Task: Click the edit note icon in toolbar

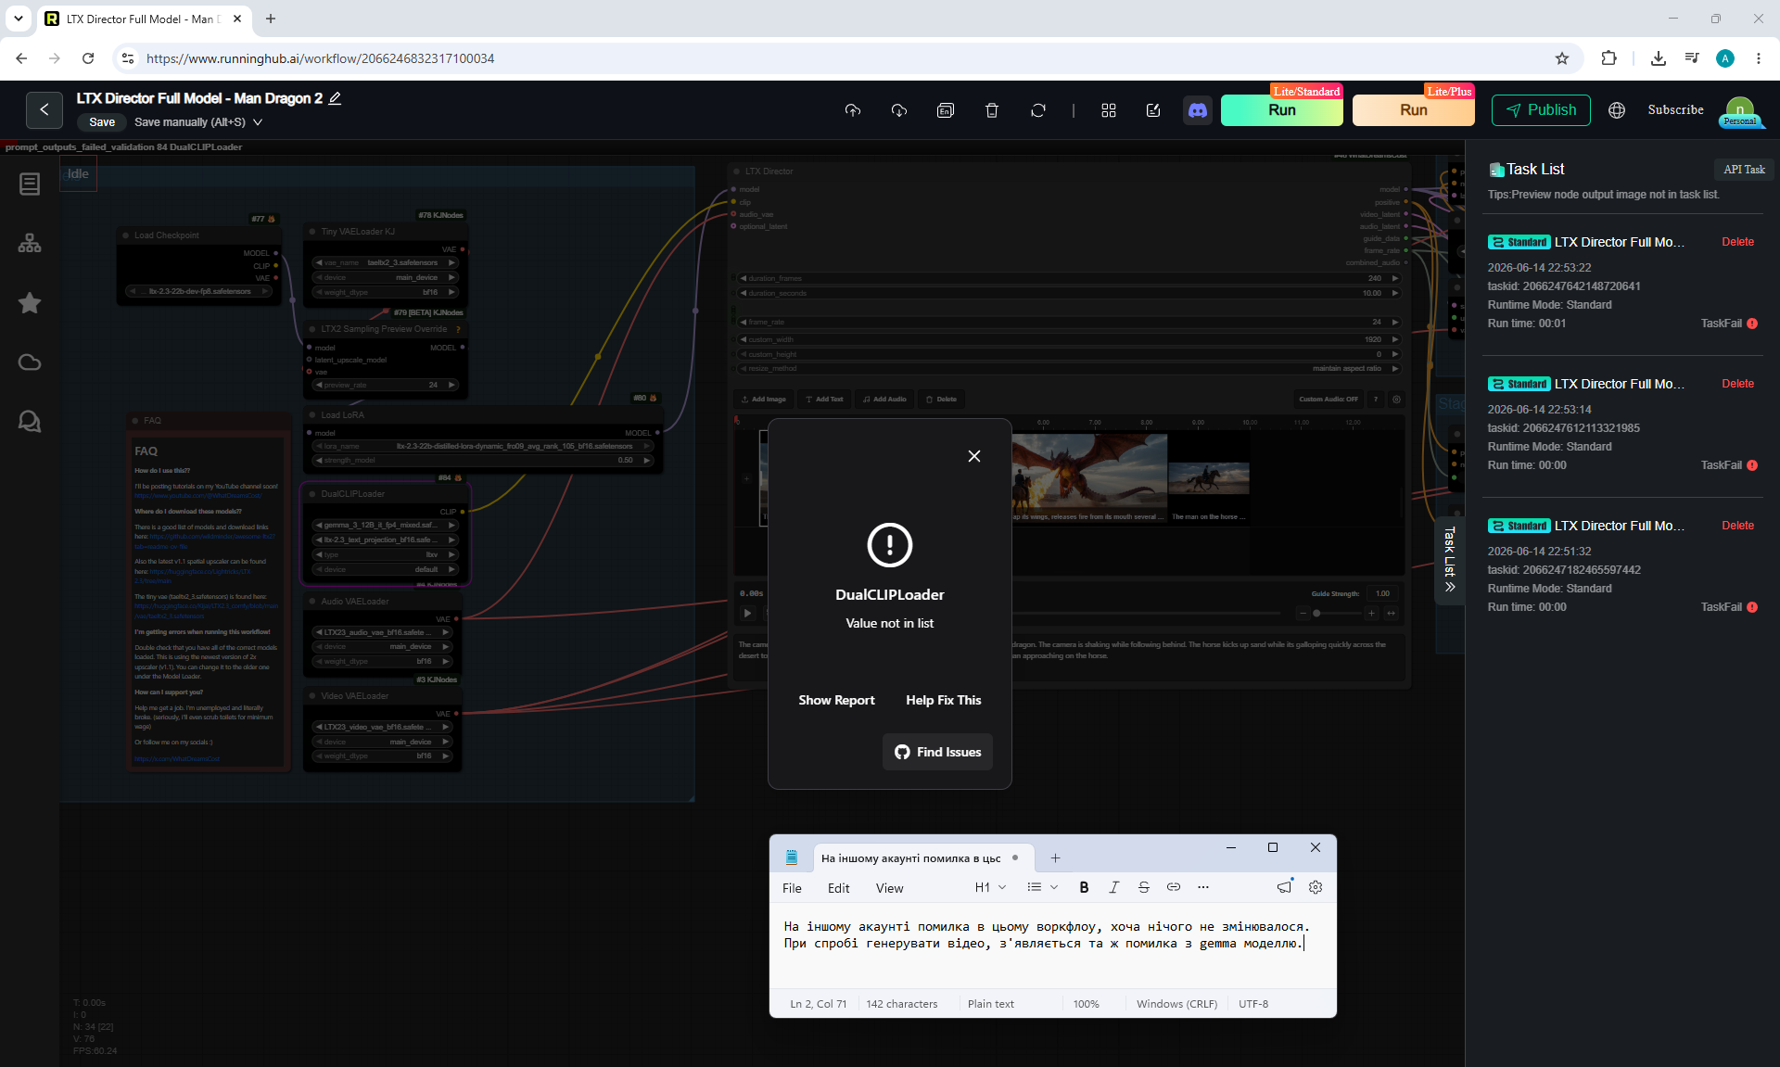Action: click(x=1153, y=110)
